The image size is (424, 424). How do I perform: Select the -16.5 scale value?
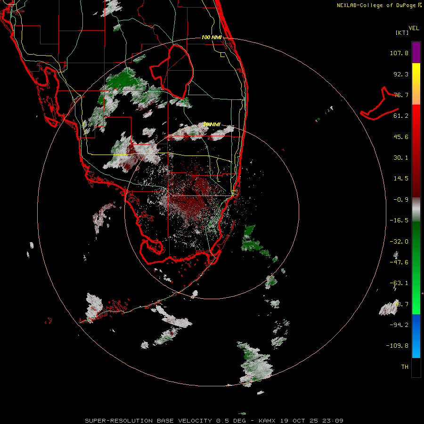[399, 220]
